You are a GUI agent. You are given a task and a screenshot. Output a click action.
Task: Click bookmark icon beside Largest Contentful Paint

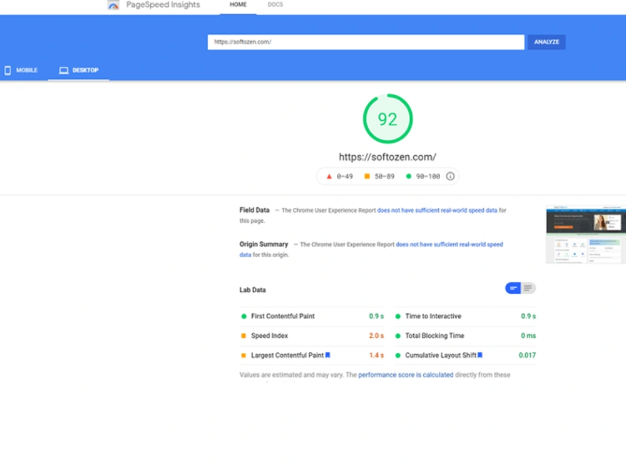pos(328,355)
